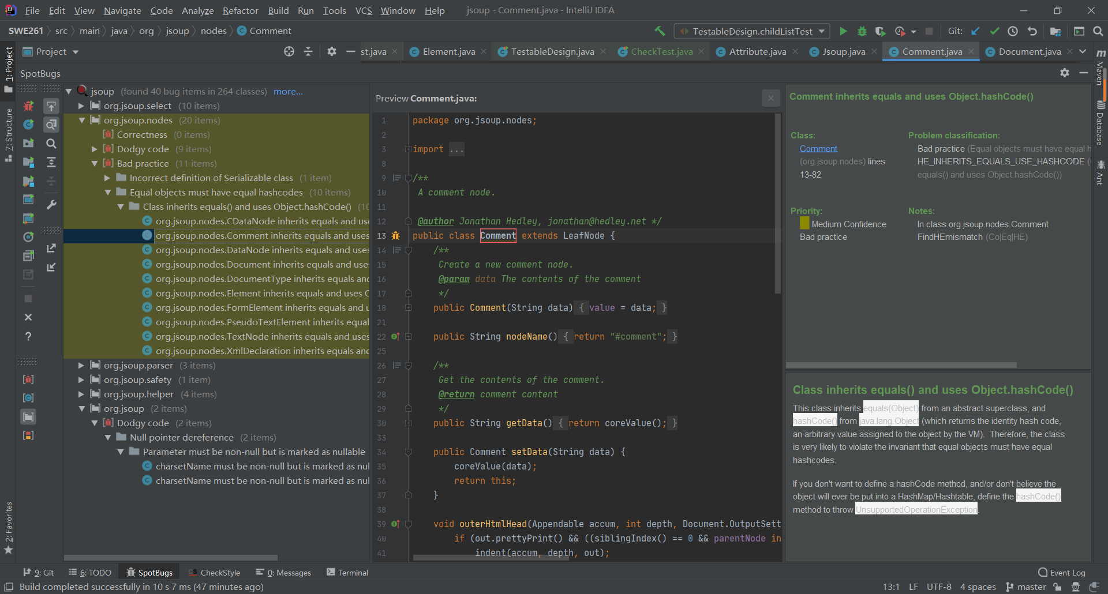
Task: Click the SpotBugs help question mark icon
Action: coord(28,336)
